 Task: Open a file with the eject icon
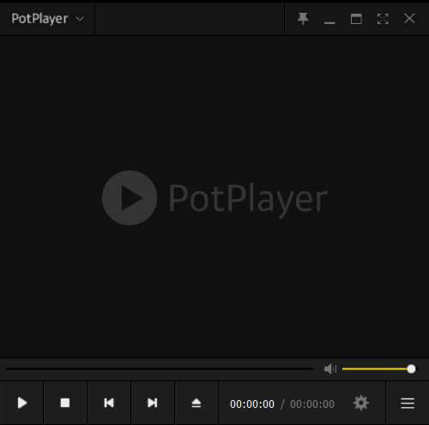tap(196, 403)
